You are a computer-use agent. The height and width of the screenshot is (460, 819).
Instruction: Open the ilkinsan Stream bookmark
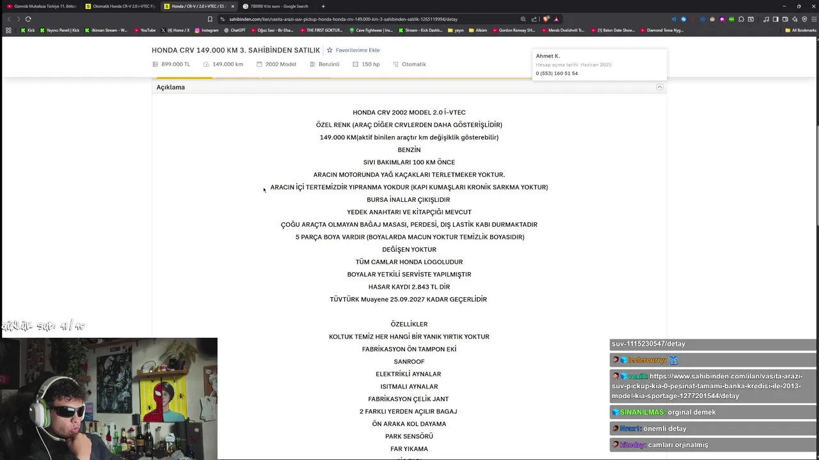(x=106, y=30)
